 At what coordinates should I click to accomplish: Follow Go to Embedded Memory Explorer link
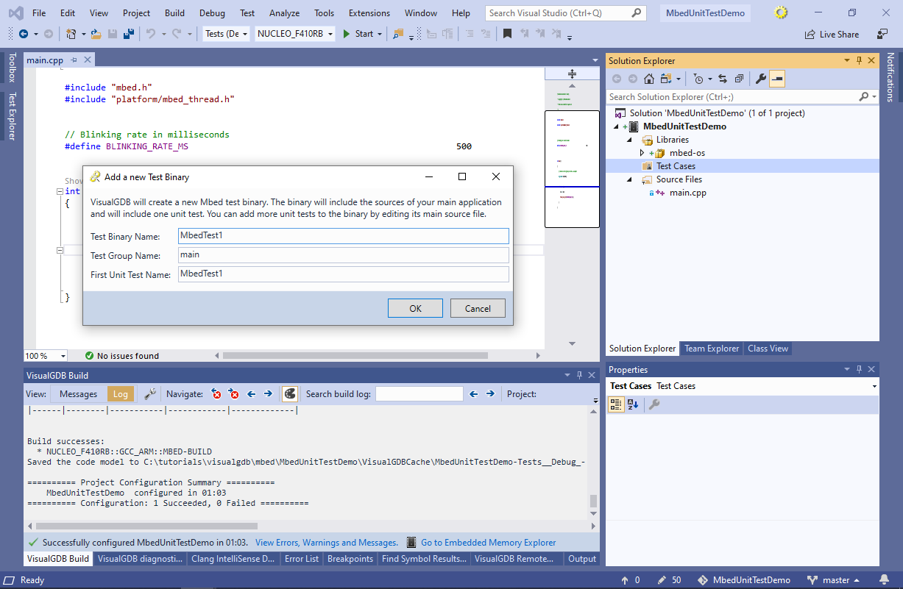489,543
